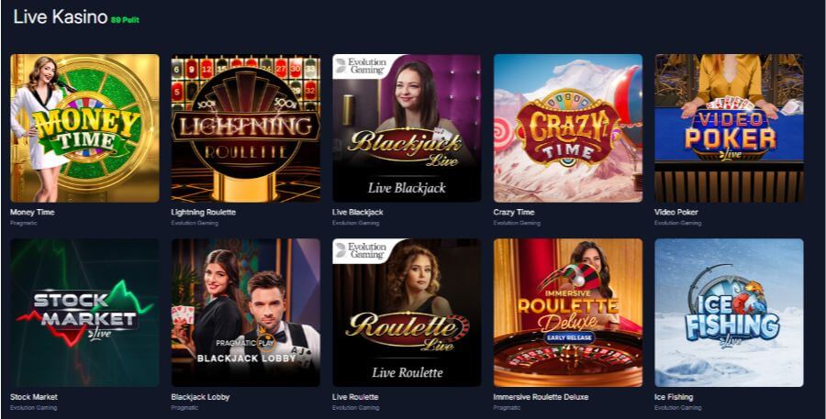Select the Crazy Time game tile
826x419 pixels.
point(568,128)
